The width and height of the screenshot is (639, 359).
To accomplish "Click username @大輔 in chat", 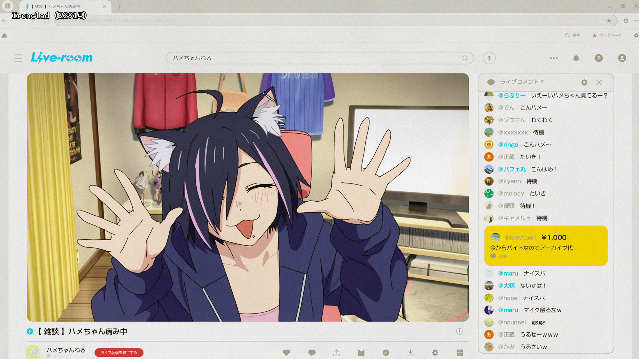I will (x=506, y=286).
